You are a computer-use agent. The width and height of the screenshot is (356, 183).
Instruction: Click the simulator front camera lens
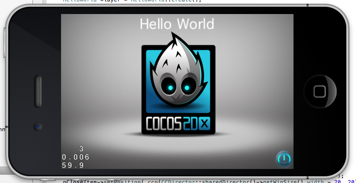pos(38,126)
